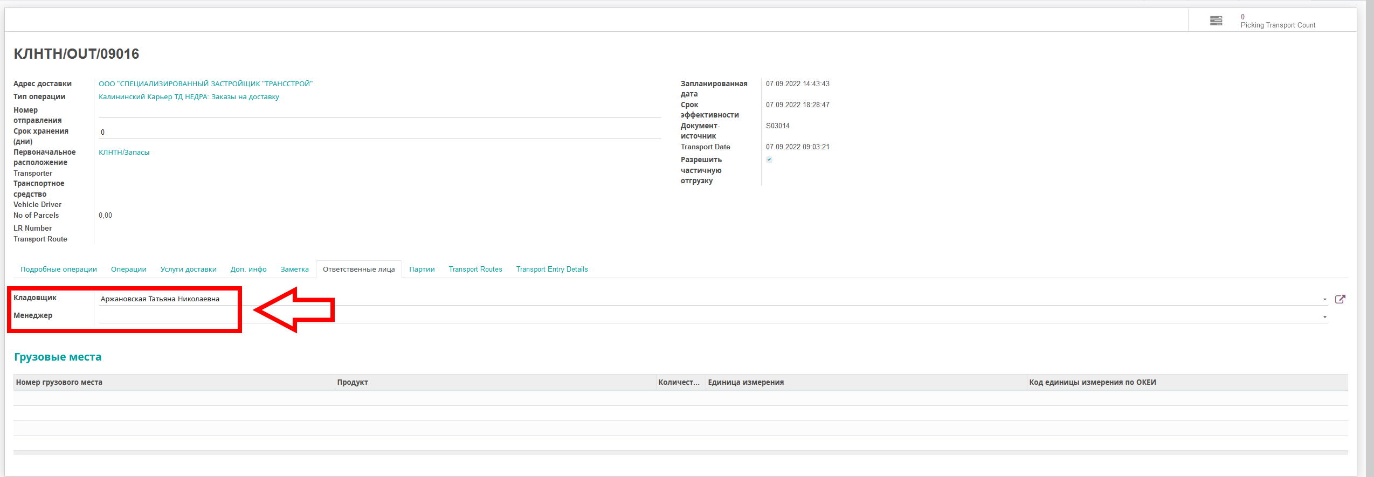Open the Заметка tab
The image size is (1374, 477).
click(x=294, y=269)
